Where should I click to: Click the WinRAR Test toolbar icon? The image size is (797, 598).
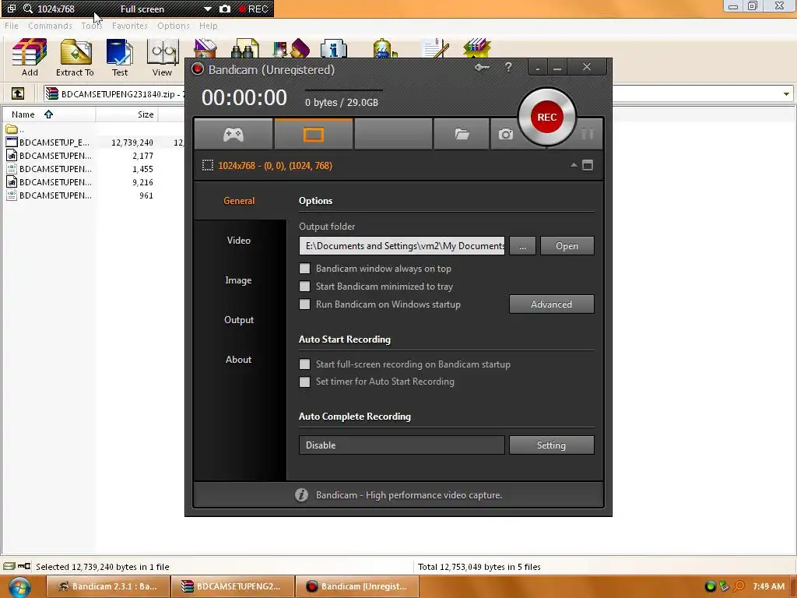[x=119, y=58]
